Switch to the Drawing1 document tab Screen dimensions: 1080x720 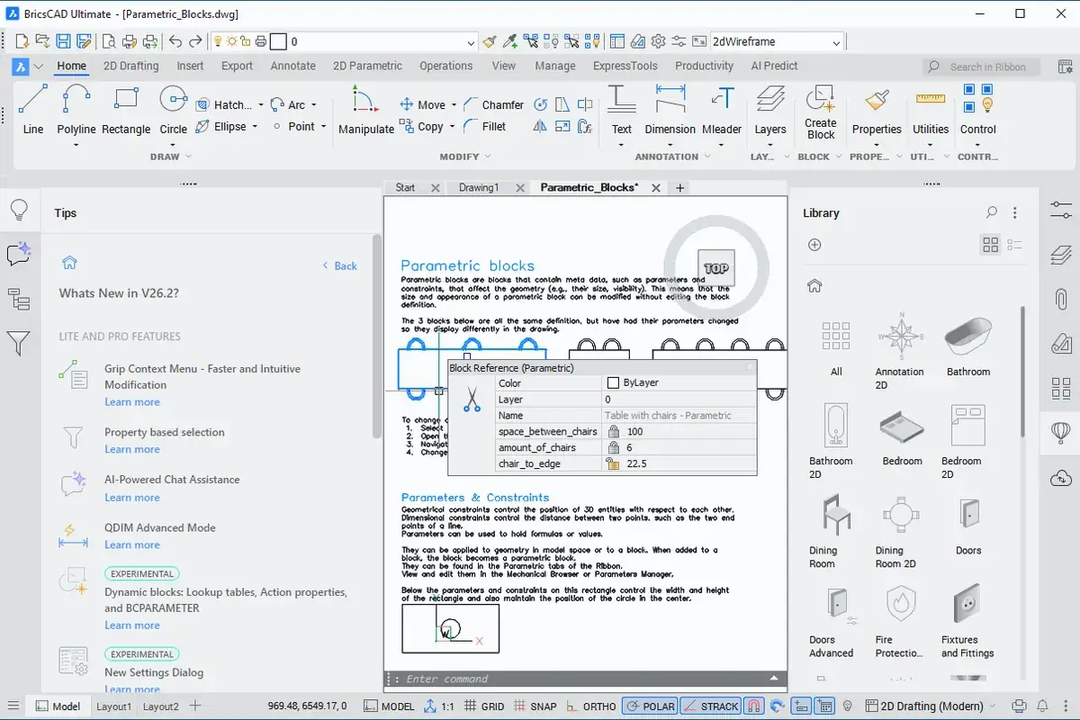point(478,187)
